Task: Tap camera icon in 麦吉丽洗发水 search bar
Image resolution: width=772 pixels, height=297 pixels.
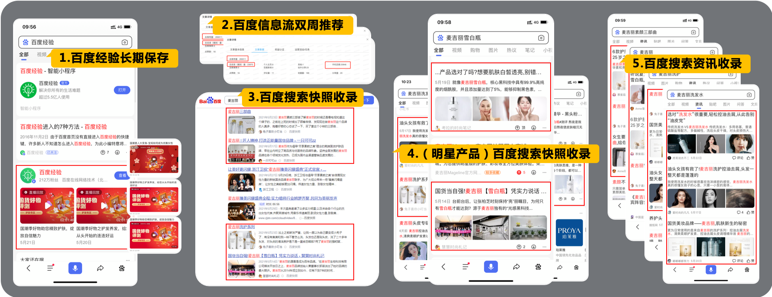Action: (x=749, y=95)
